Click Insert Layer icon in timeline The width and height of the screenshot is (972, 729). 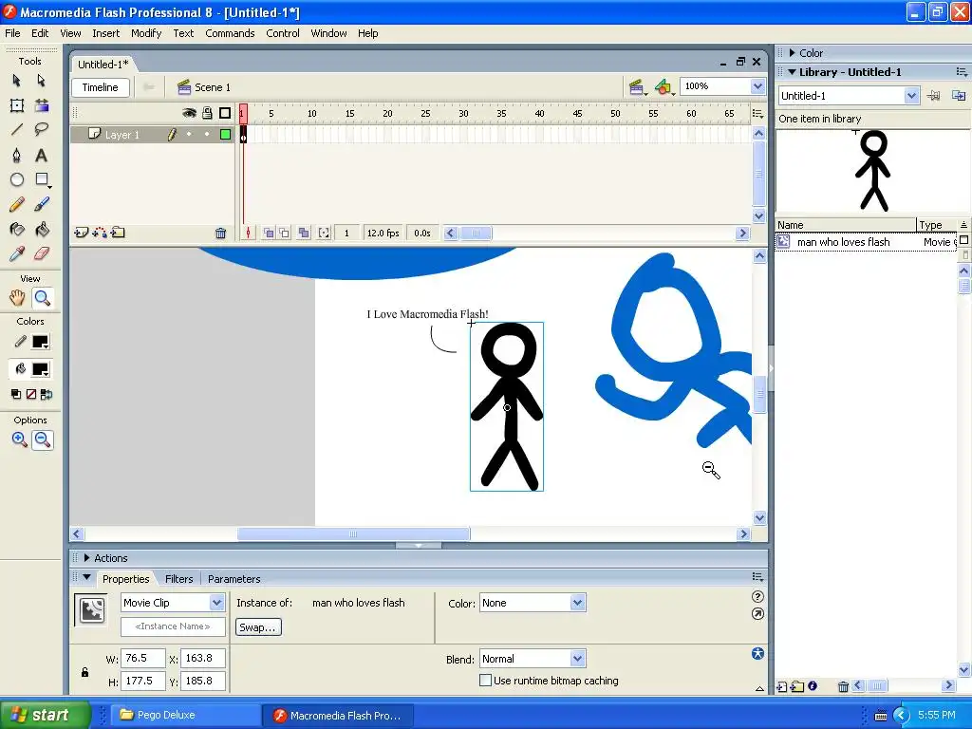(x=82, y=234)
